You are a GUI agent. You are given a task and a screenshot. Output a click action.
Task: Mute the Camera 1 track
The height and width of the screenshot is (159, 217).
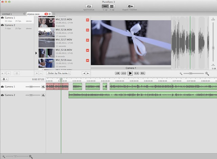point(43,87)
